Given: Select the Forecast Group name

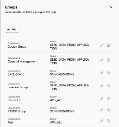Looking at the screenshot, I should (x=18, y=87).
